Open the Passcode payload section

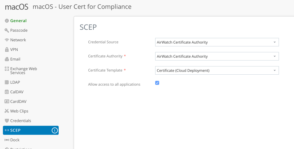[19, 30]
